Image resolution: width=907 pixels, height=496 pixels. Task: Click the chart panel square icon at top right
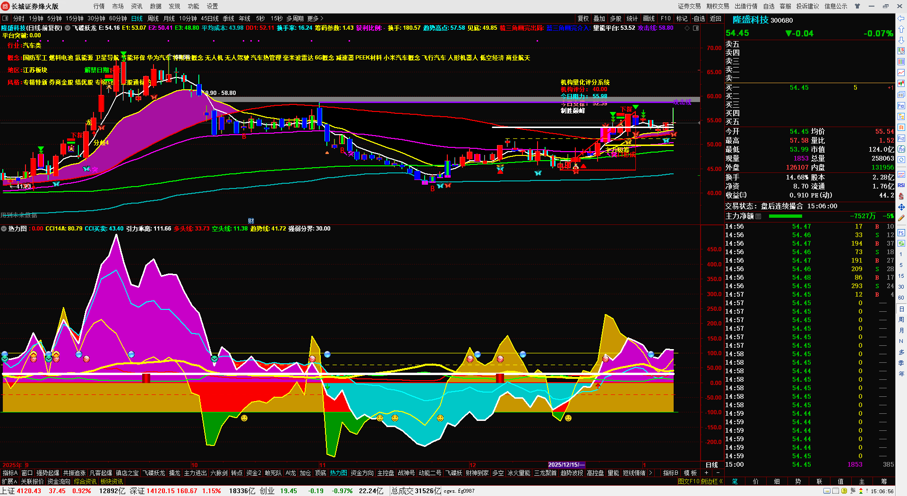point(696,28)
